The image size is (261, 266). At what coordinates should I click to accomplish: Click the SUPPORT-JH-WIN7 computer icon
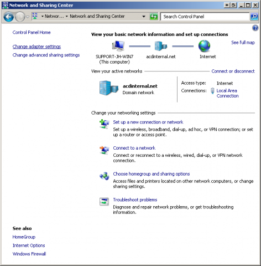tap(118, 46)
